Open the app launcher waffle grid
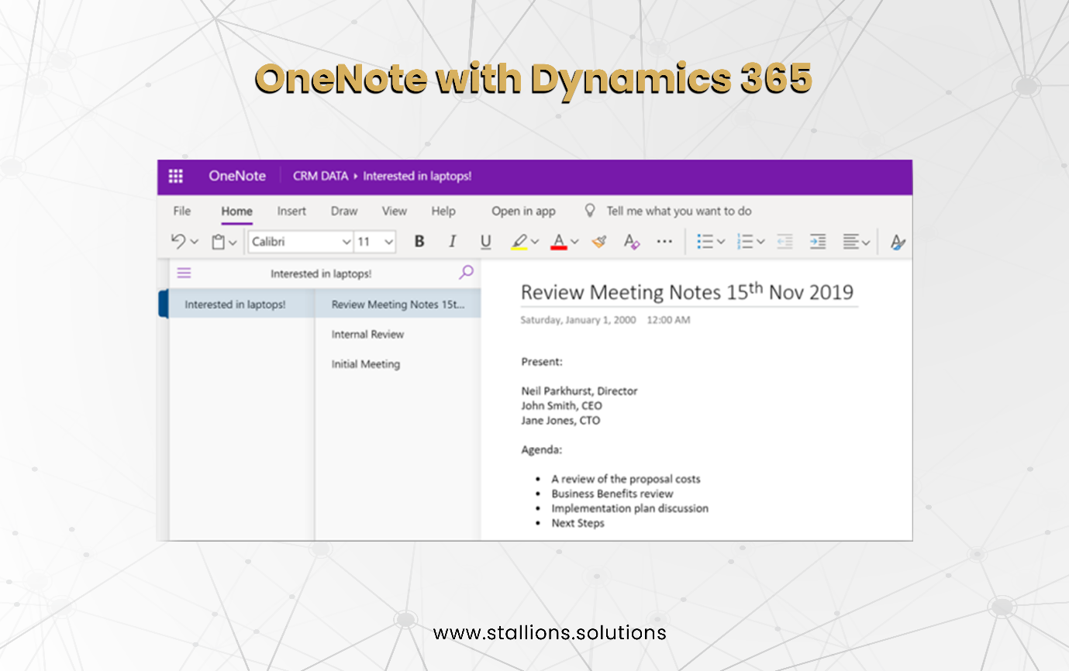 (176, 176)
